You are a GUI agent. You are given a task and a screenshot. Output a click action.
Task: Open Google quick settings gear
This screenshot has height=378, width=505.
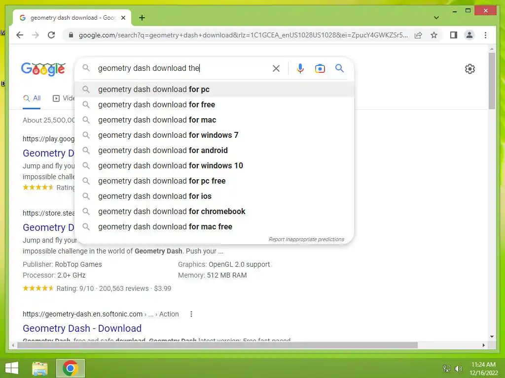(x=469, y=69)
